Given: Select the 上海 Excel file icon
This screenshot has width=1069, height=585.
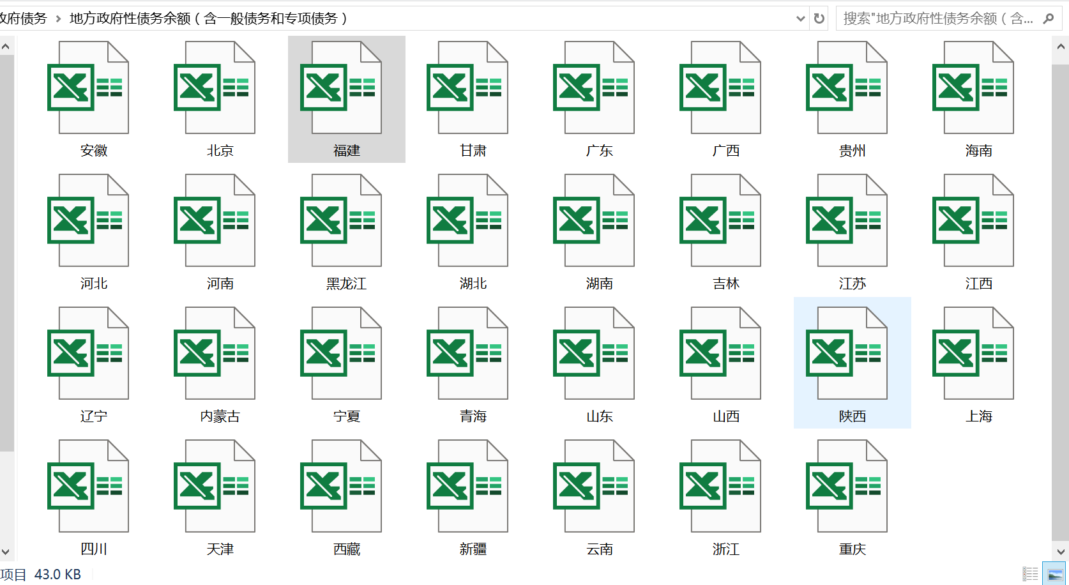Looking at the screenshot, I should pos(973,353).
